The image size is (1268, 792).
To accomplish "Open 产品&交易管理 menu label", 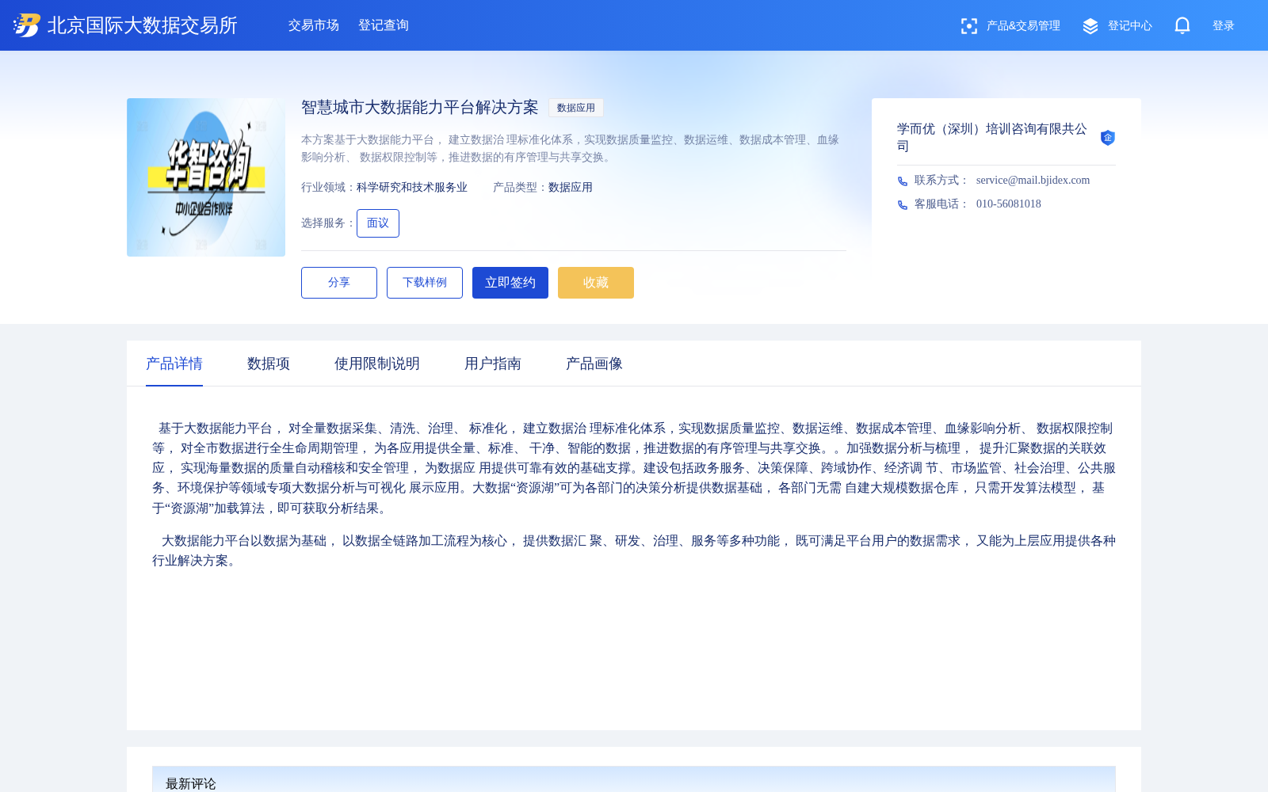I will pos(1023,25).
